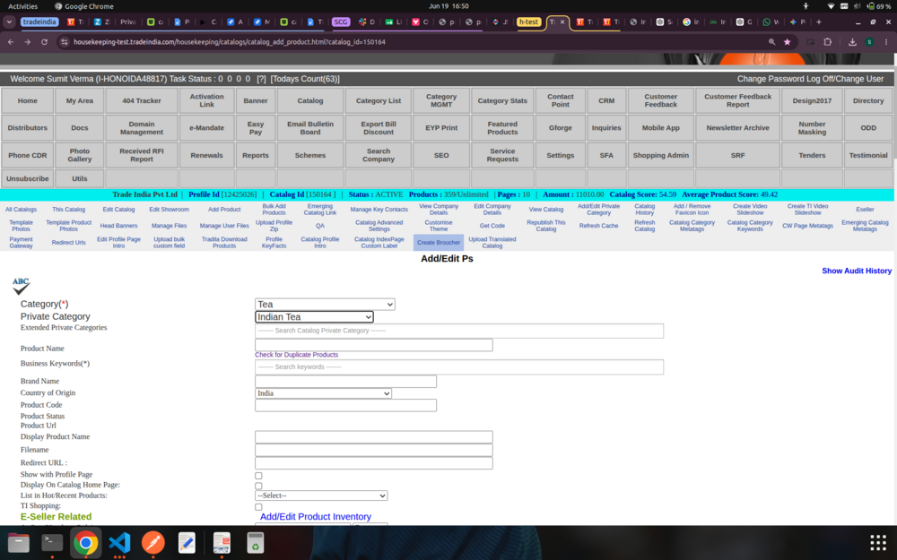
Task: Open the Chrome profile avatar
Action: [x=869, y=42]
